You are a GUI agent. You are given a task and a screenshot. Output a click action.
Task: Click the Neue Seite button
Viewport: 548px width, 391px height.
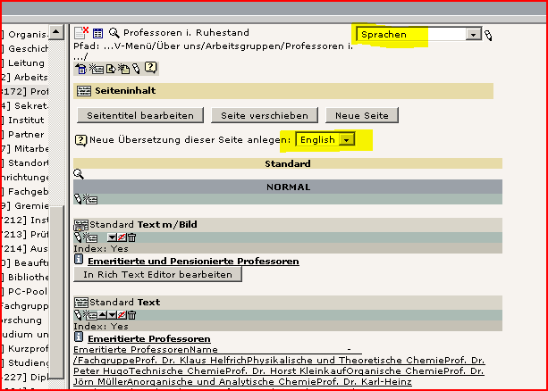[361, 115]
